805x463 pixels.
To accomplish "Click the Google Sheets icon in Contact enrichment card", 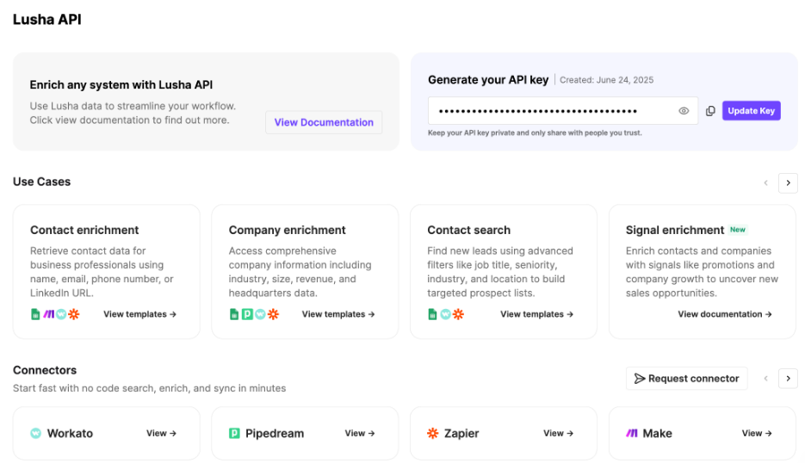I will coord(35,314).
